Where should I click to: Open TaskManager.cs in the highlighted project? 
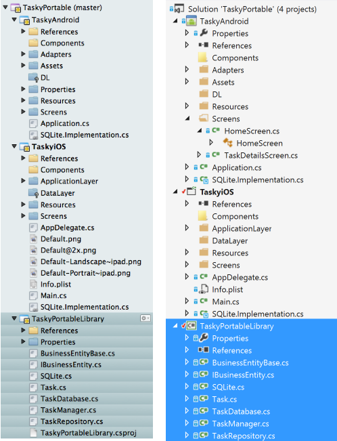pyautogui.click(x=240, y=423)
